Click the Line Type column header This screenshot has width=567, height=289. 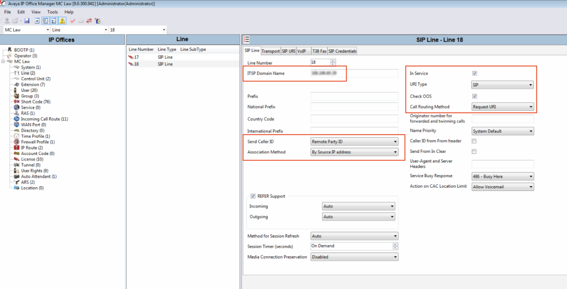tap(167, 50)
